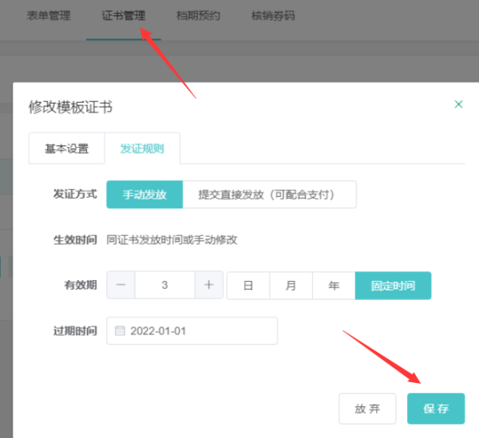The image size is (479, 438).
Task: Set validity unit to 月
Action: pos(291,285)
